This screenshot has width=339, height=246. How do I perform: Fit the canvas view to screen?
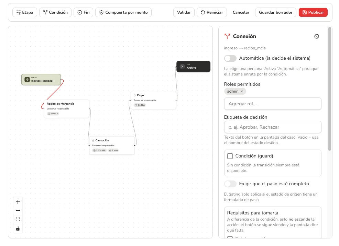18,220
